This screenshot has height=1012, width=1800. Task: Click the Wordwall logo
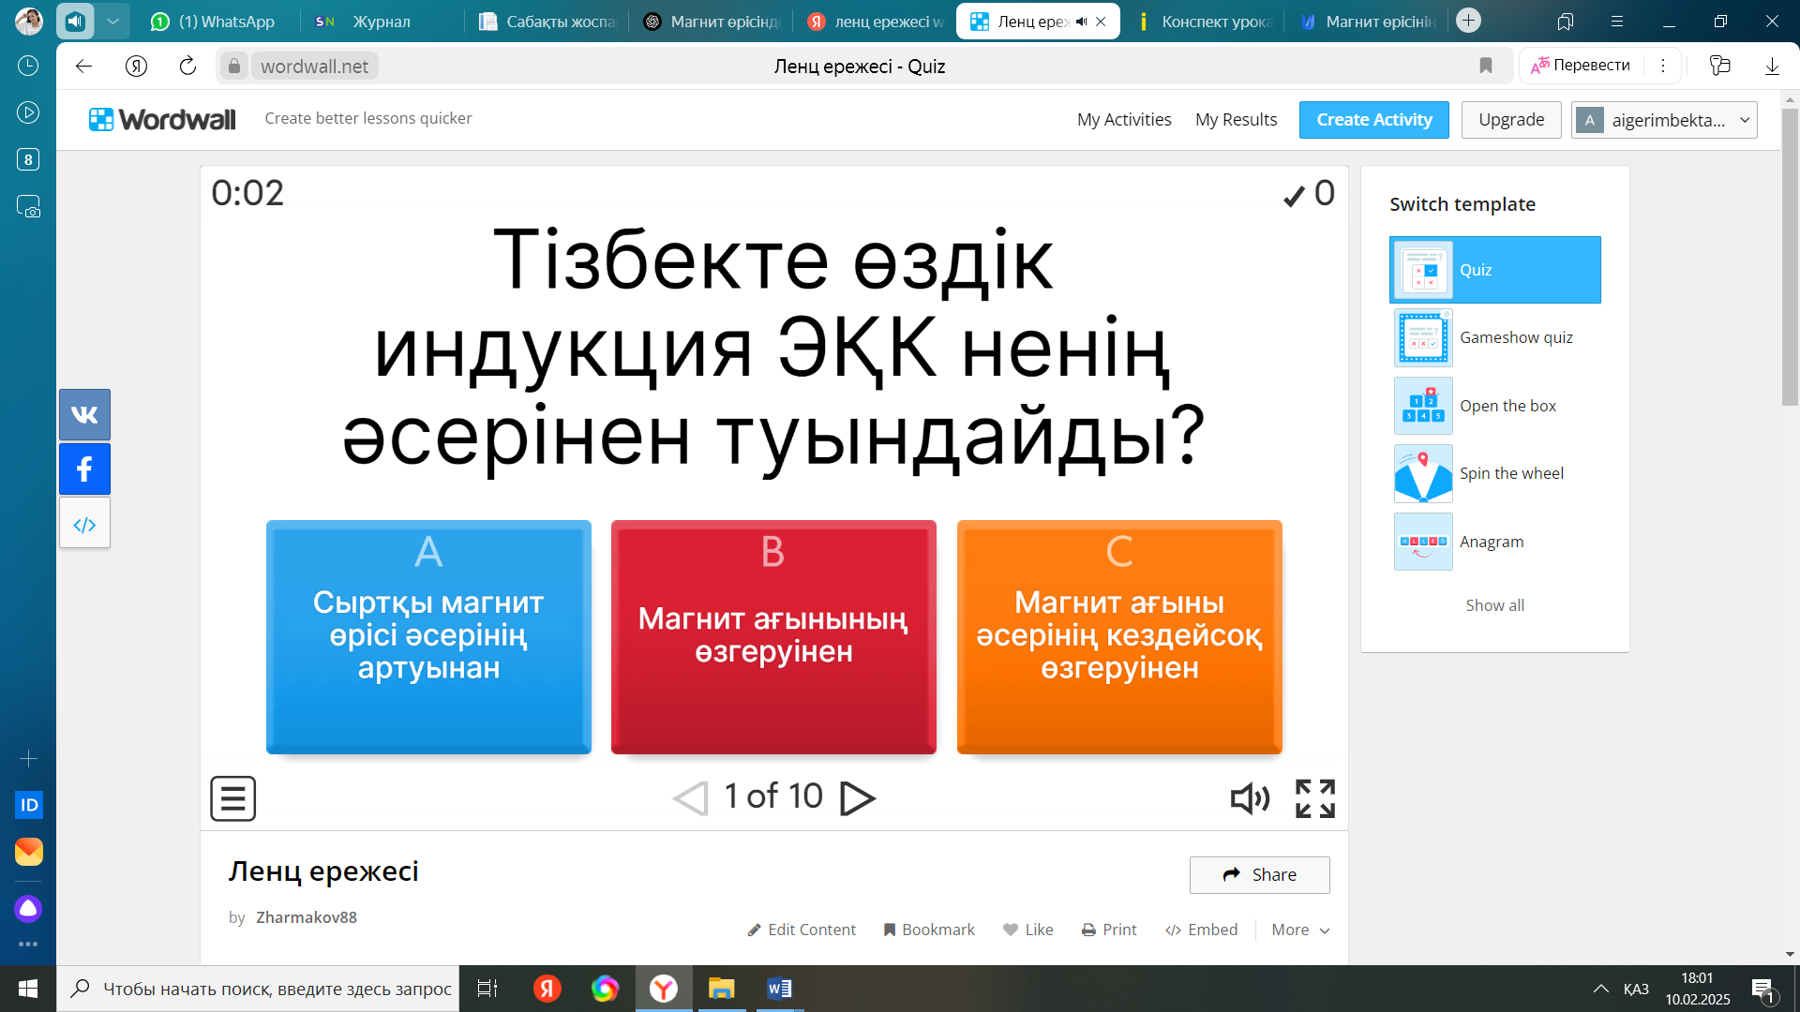click(162, 119)
